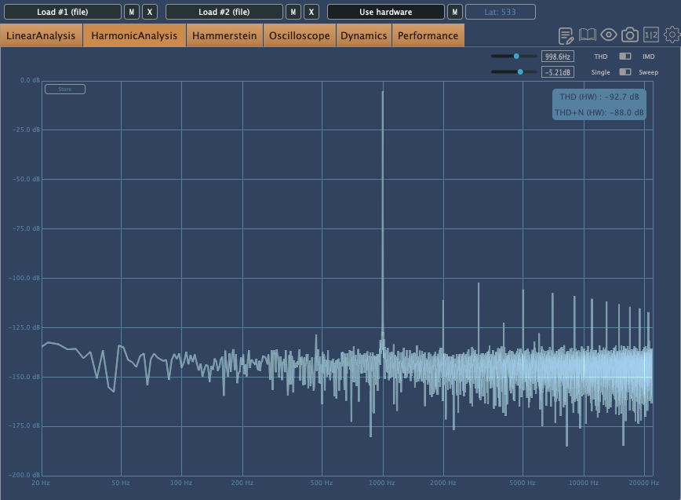Click Load #1 (file) button
The image size is (681, 500).
click(62, 12)
